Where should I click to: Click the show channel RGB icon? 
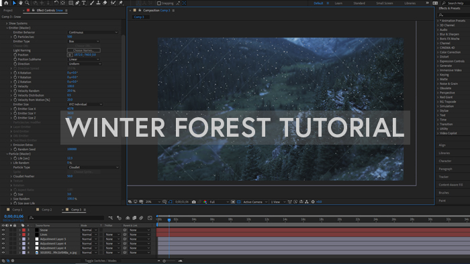coord(205,202)
